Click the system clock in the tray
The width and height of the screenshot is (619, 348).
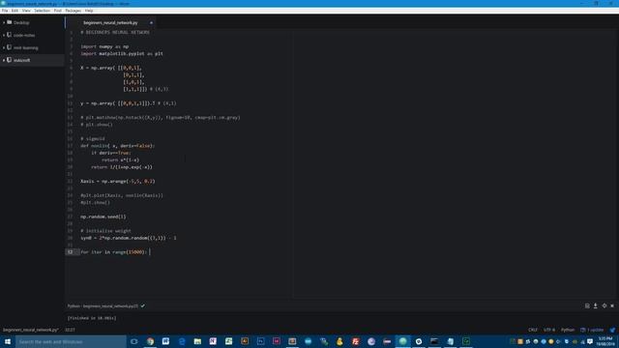[x=605, y=341]
